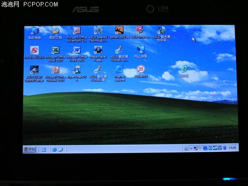
Task: Expand hidden tray icons with « arrow
Action: (191, 148)
